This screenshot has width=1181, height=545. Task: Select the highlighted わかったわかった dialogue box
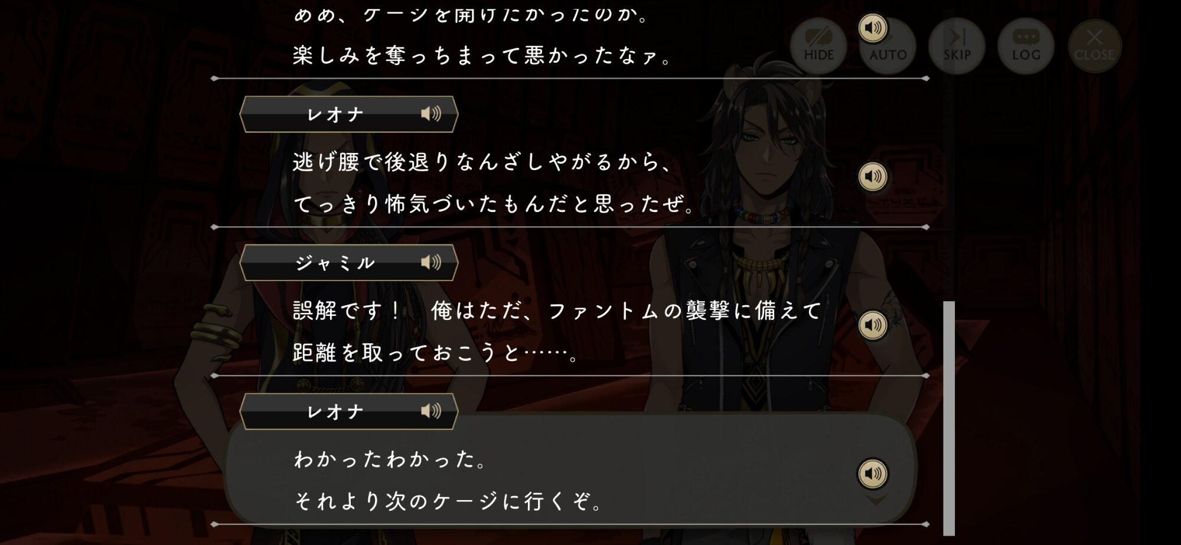[x=570, y=468]
